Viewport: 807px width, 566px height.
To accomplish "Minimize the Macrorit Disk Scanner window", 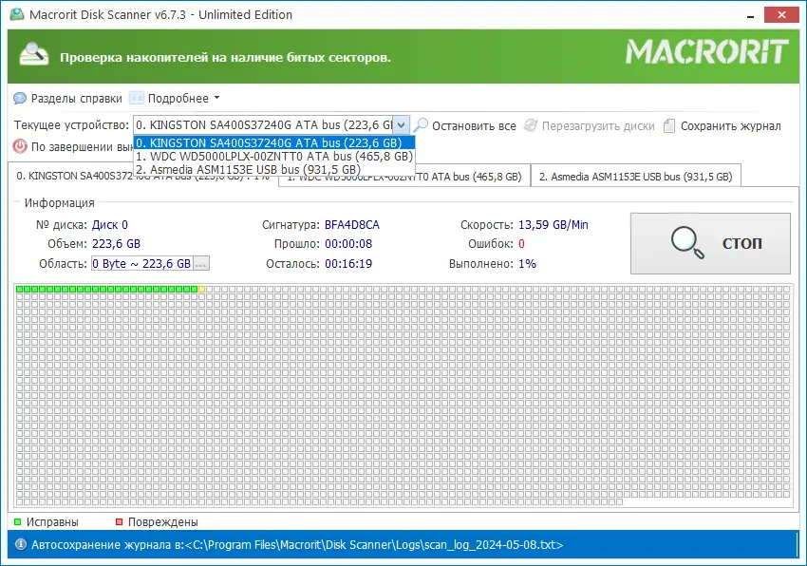I will click(750, 15).
